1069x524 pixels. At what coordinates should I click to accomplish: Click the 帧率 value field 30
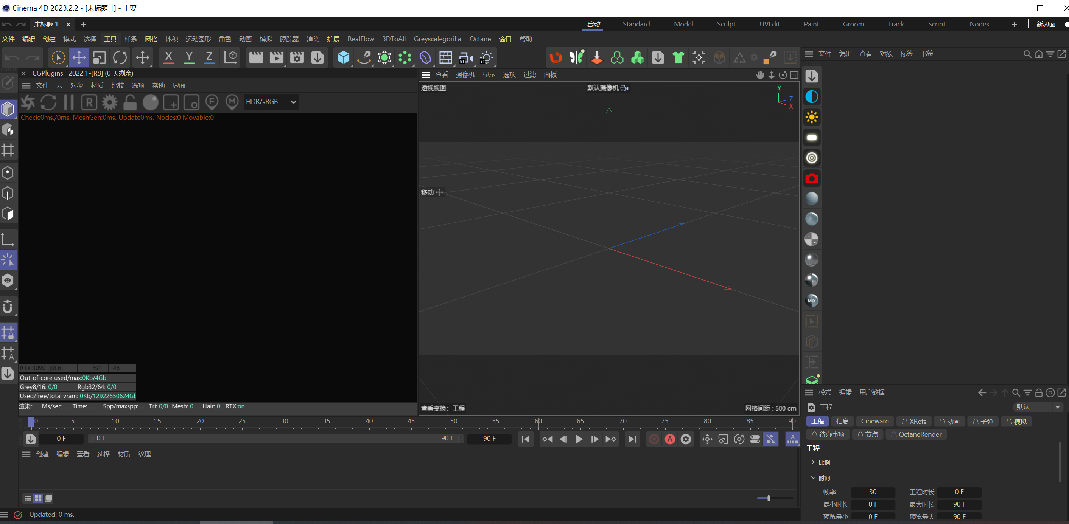(873, 492)
